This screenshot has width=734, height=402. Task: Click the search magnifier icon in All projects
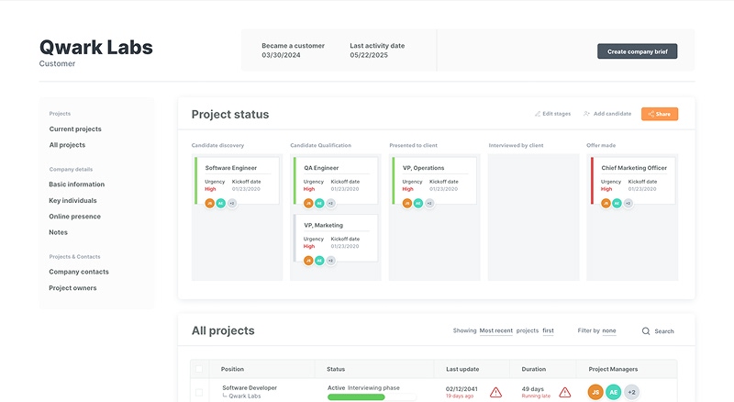click(646, 330)
